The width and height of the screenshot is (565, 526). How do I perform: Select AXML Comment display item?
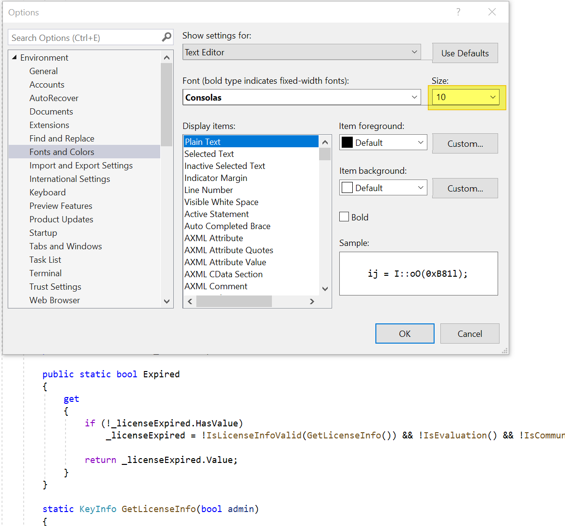pos(216,286)
